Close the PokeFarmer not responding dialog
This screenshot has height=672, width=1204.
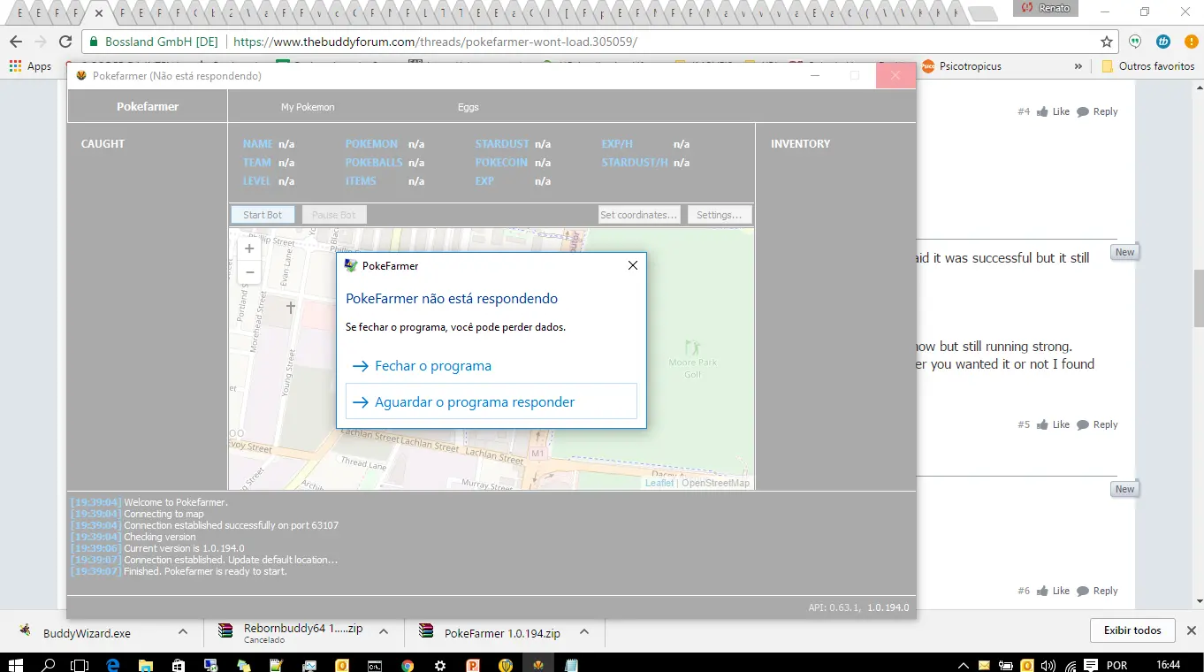point(632,265)
